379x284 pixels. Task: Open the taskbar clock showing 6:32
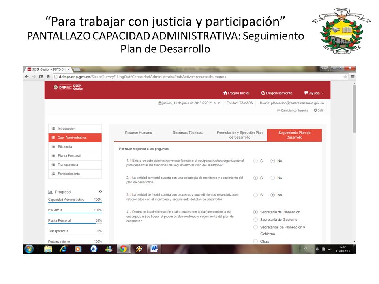[x=343, y=249]
